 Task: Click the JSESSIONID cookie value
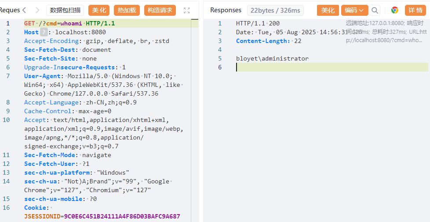click(122, 216)
